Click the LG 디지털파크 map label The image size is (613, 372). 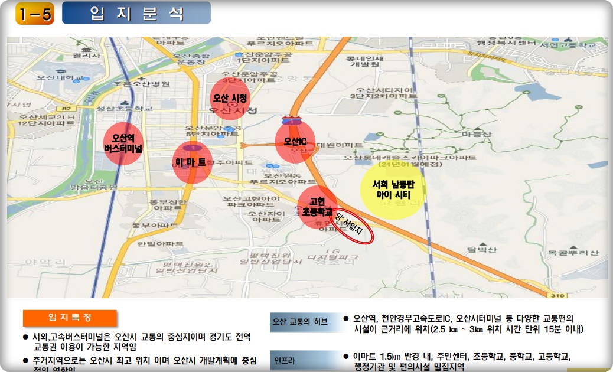[x=332, y=254]
